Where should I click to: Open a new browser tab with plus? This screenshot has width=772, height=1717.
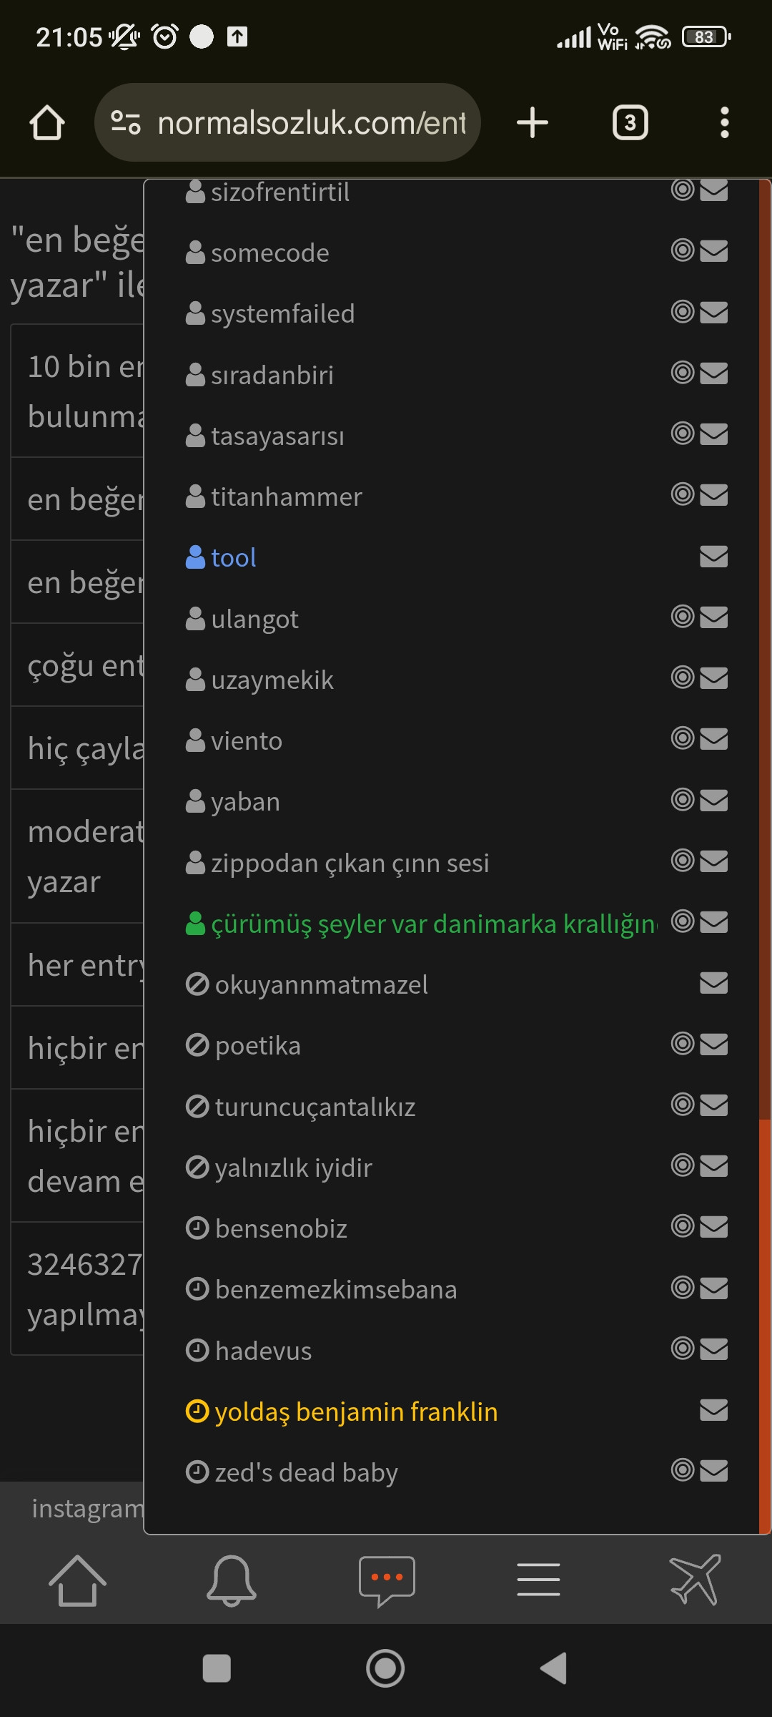[x=533, y=122]
